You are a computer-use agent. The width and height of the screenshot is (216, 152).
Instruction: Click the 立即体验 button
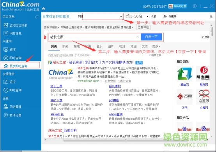click(x=143, y=28)
